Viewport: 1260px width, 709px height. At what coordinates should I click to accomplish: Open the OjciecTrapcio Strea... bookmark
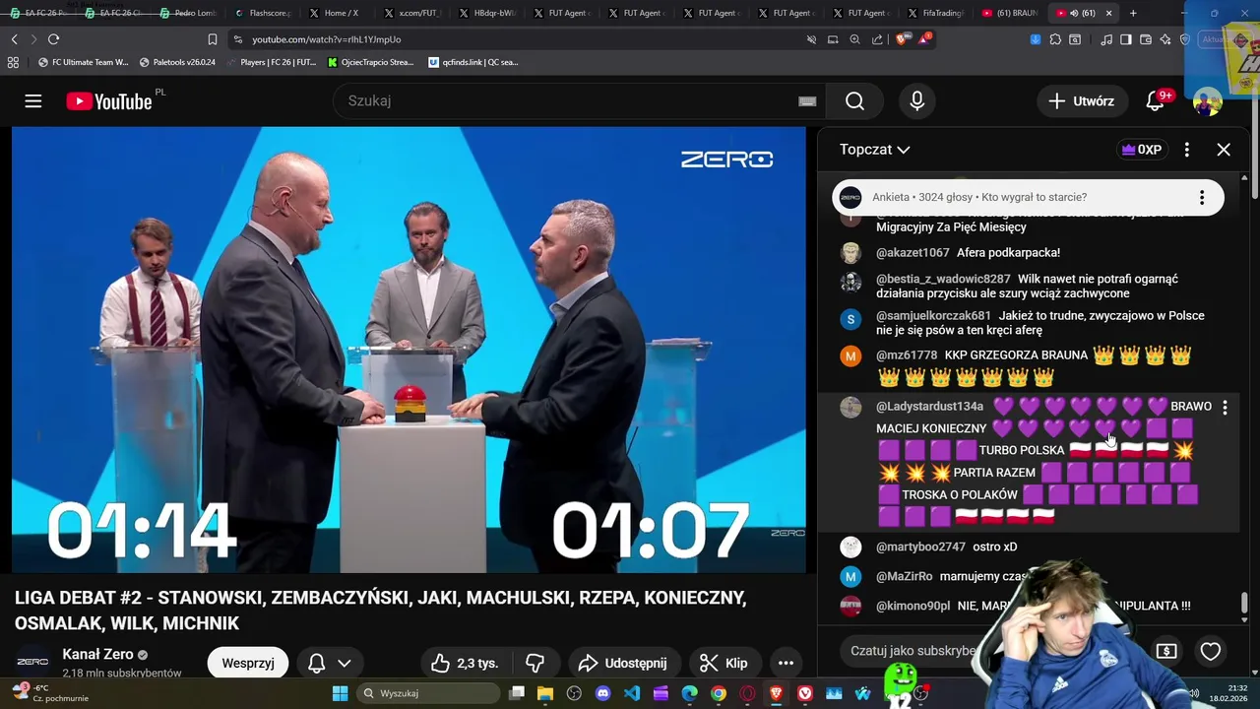pos(370,62)
